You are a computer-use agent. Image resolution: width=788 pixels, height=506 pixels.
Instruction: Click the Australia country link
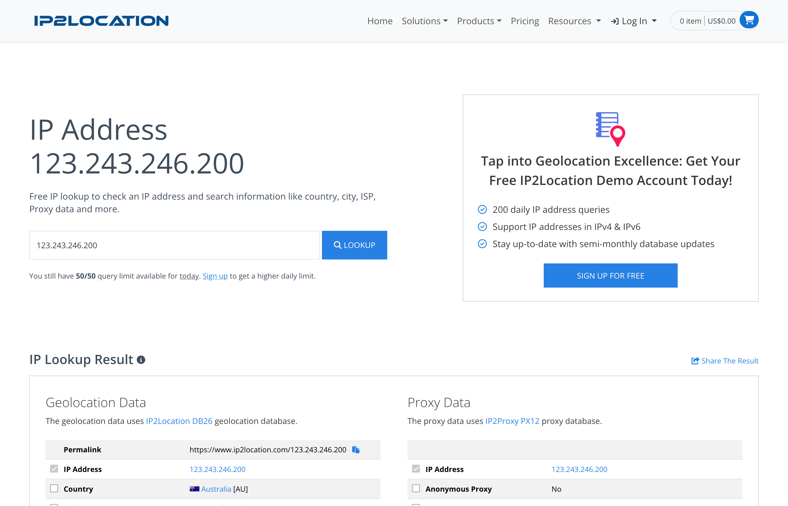pyautogui.click(x=216, y=489)
